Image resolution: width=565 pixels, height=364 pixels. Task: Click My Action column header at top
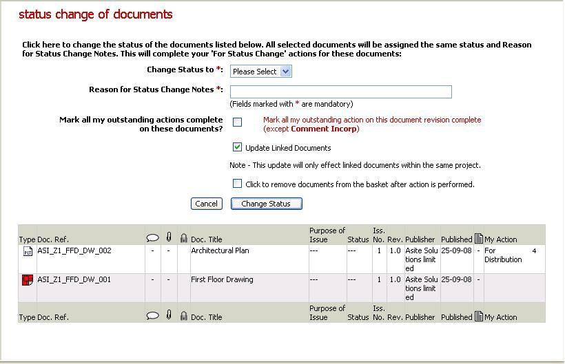point(500,239)
